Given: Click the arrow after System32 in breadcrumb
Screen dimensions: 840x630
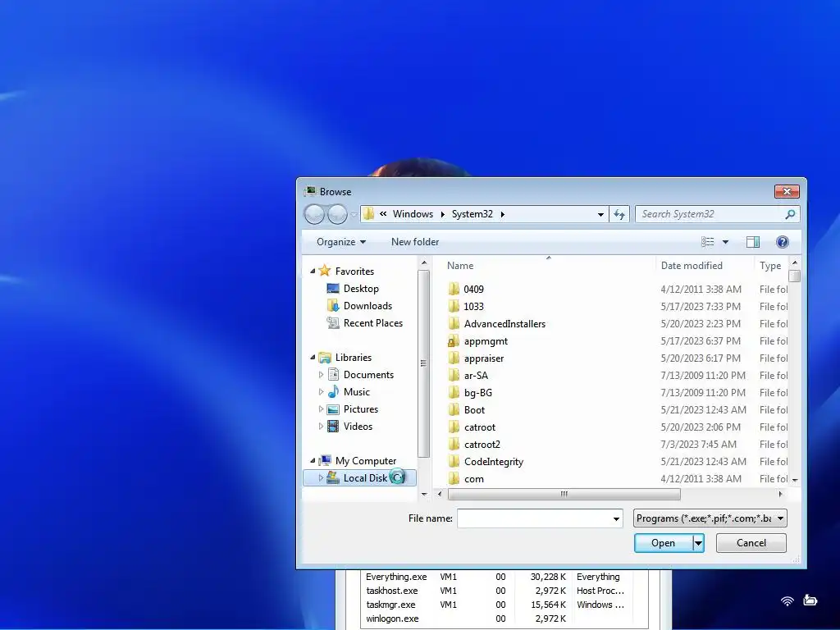Looking at the screenshot, I should pyautogui.click(x=503, y=214).
